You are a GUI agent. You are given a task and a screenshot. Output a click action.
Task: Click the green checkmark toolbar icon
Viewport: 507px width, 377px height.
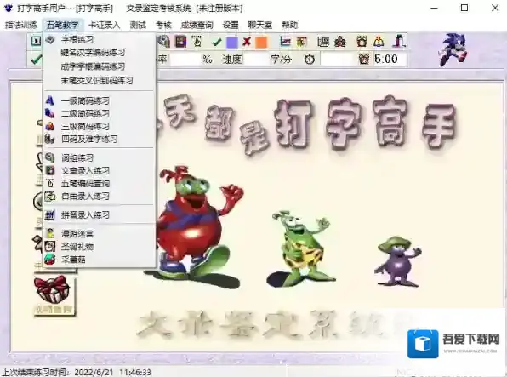pyautogui.click(x=216, y=42)
